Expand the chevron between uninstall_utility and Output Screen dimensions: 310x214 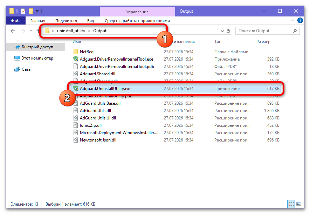click(x=89, y=31)
